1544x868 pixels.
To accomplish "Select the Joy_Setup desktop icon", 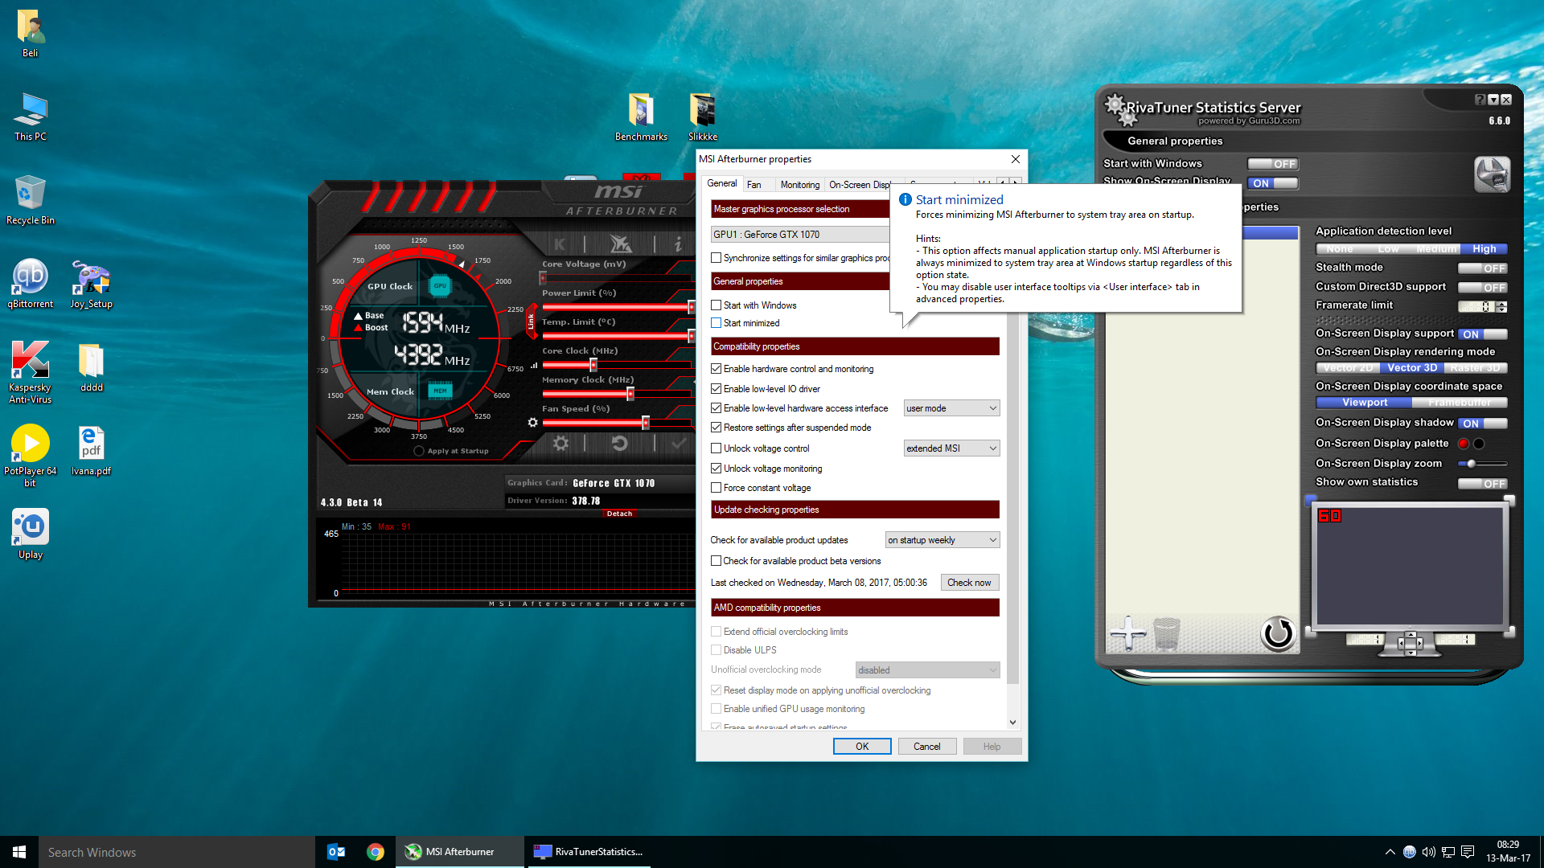I will pos(91,283).
